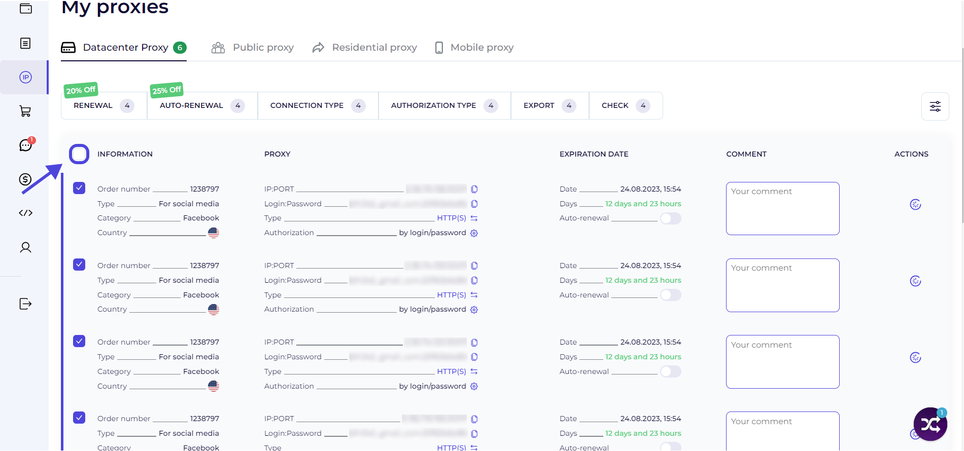Click the HTTP(S) type of second proxy
This screenshot has height=451, width=964.
tap(452, 295)
